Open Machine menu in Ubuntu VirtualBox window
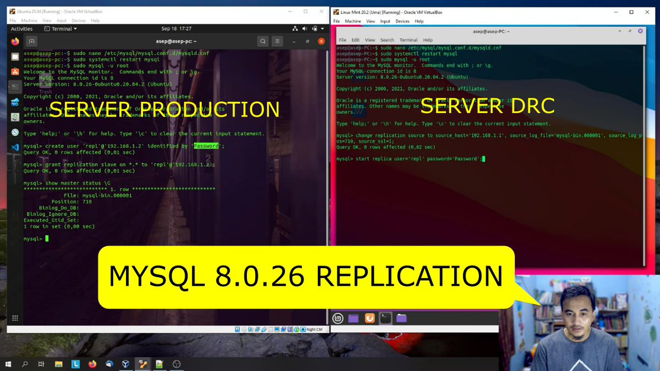Image resolution: width=660 pixels, height=371 pixels. click(x=29, y=20)
